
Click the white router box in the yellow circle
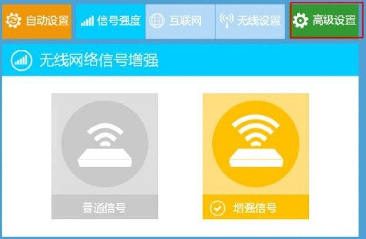point(256,158)
